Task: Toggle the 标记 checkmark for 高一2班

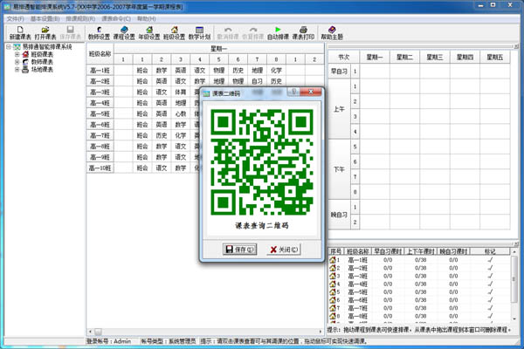Action: point(490,268)
